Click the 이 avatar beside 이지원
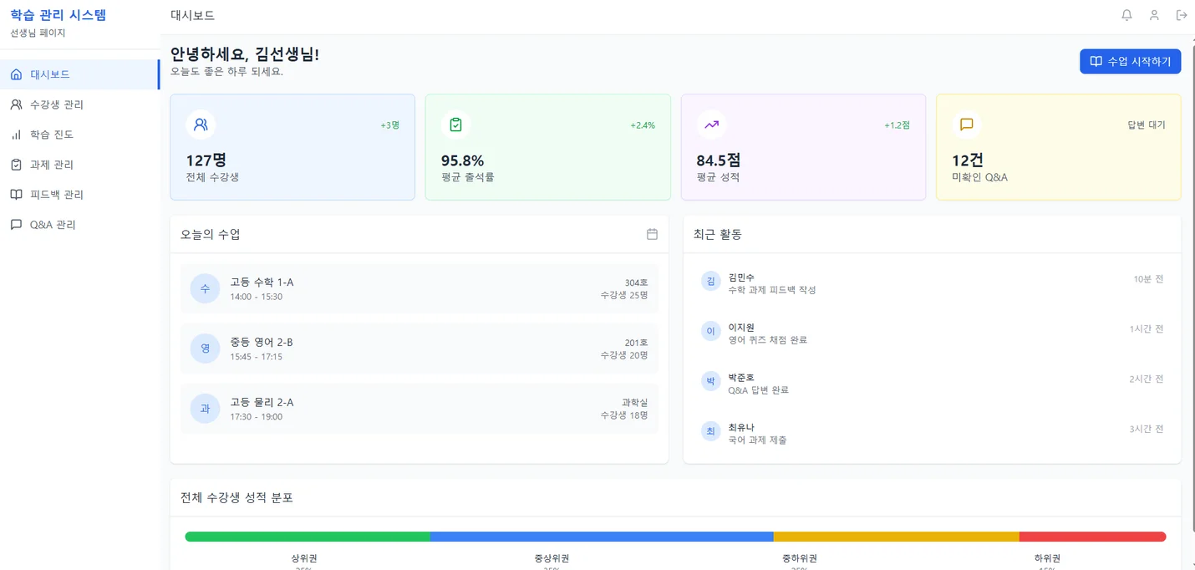Image resolution: width=1195 pixels, height=570 pixels. click(710, 331)
